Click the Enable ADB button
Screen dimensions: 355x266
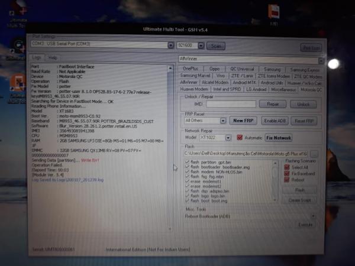click(275, 121)
